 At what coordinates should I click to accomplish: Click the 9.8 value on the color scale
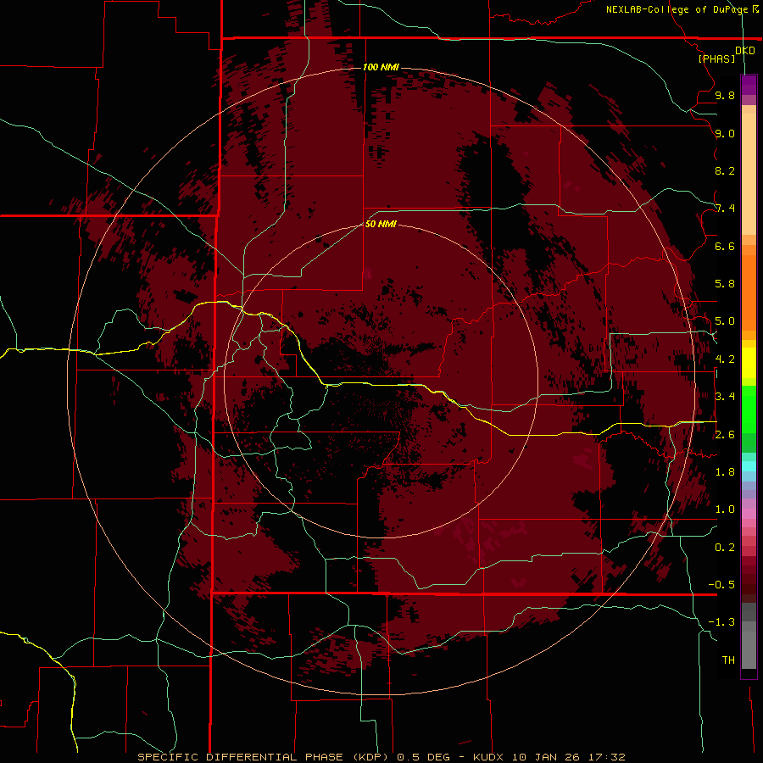725,95
